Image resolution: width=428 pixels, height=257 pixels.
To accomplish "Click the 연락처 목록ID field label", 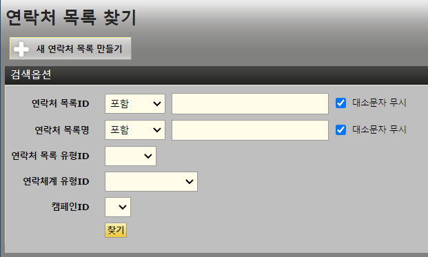I will [61, 103].
